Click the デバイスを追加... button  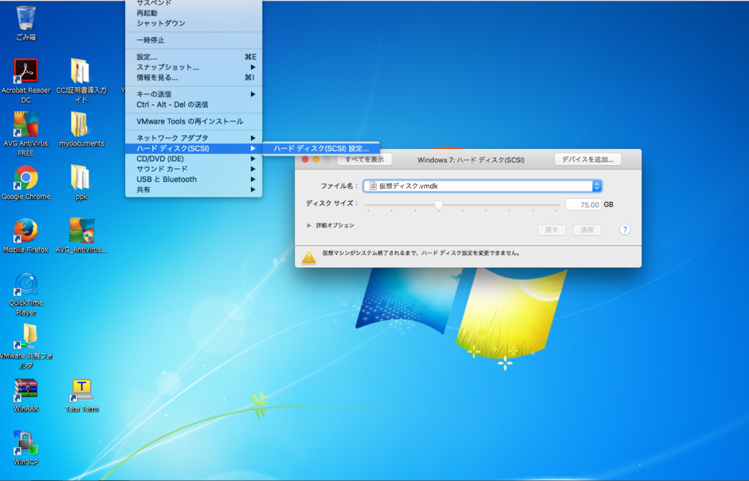point(587,159)
